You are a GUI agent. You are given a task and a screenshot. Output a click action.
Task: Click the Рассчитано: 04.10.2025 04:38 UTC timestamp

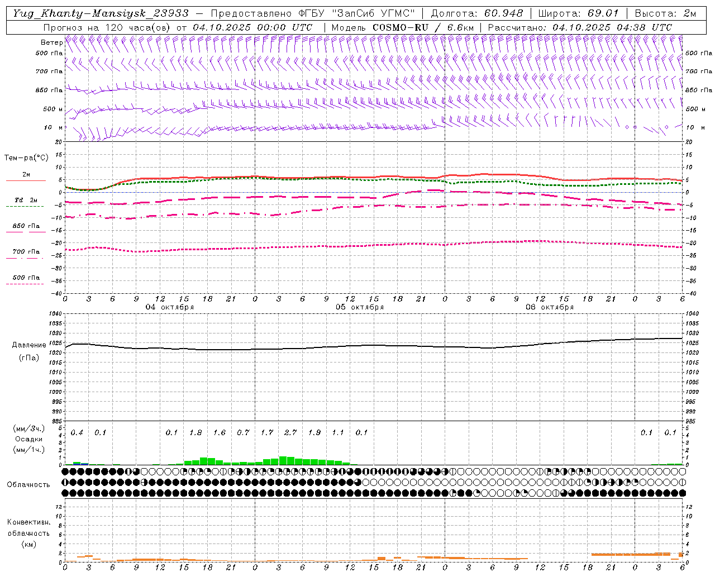tap(580, 27)
